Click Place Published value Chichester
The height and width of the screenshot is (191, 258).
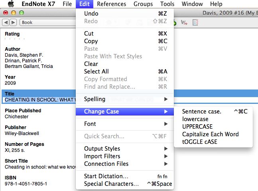[17, 117]
